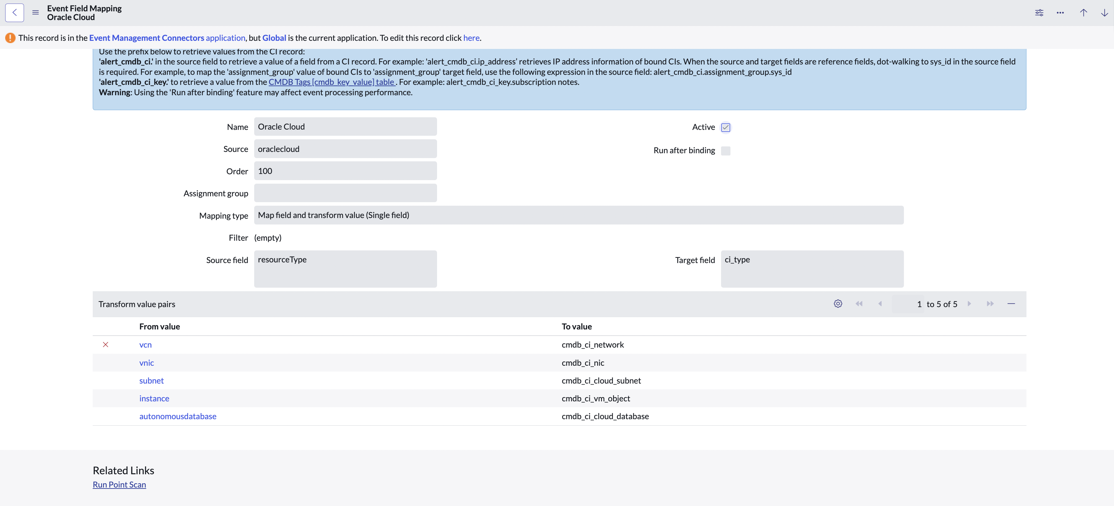Click the Source field textarea resourceType
The width and height of the screenshot is (1114, 506).
click(x=346, y=269)
